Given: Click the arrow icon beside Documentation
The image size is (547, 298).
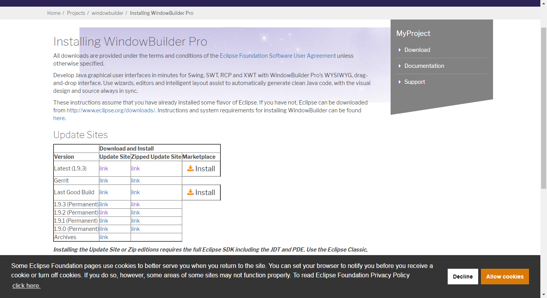Looking at the screenshot, I should click(399, 66).
